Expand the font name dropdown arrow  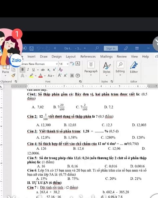57,64
